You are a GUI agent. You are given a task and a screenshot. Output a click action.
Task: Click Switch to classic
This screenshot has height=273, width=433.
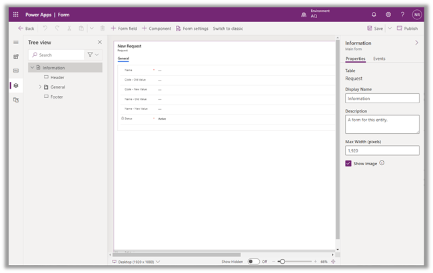228,29
